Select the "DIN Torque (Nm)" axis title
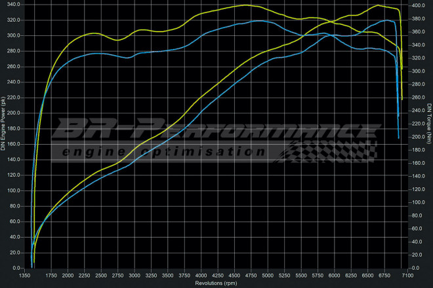The width and height of the screenshot is (433, 288). [429, 123]
